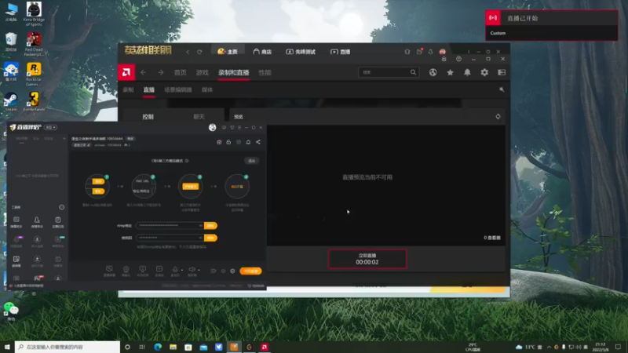Open AMD Software from taskbar
This screenshot has width=628, height=353.
tap(265, 347)
